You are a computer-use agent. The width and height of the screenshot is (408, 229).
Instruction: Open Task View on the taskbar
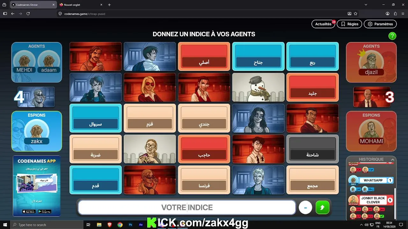(x=89, y=225)
